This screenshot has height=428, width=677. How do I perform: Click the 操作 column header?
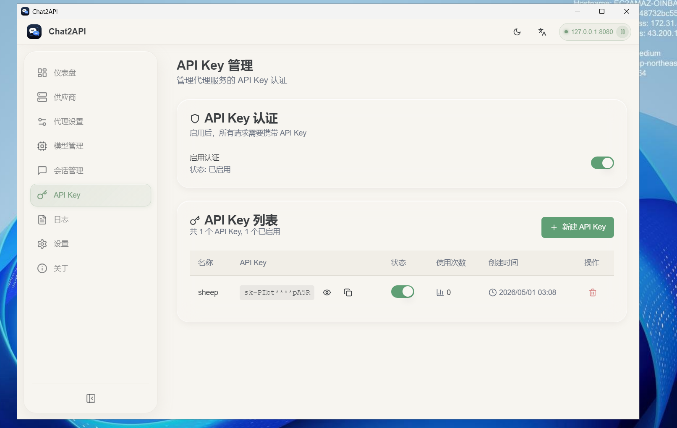[592, 263]
